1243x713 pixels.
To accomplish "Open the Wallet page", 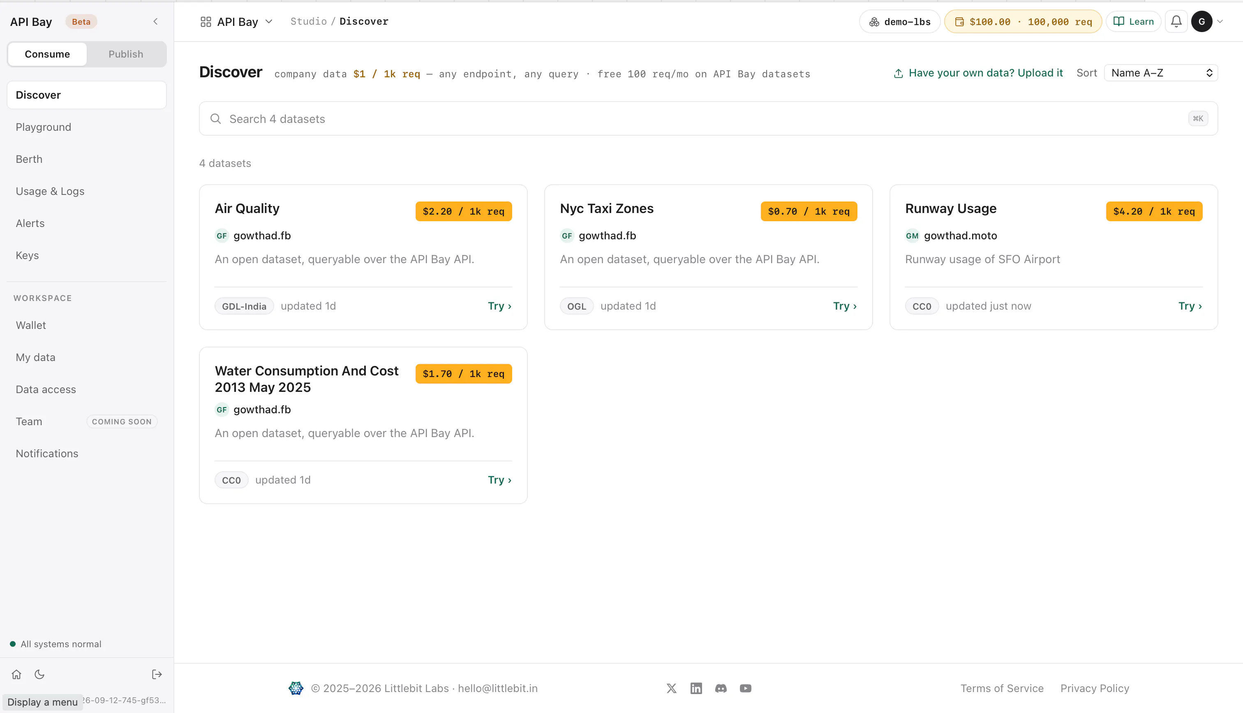I will click(87, 325).
